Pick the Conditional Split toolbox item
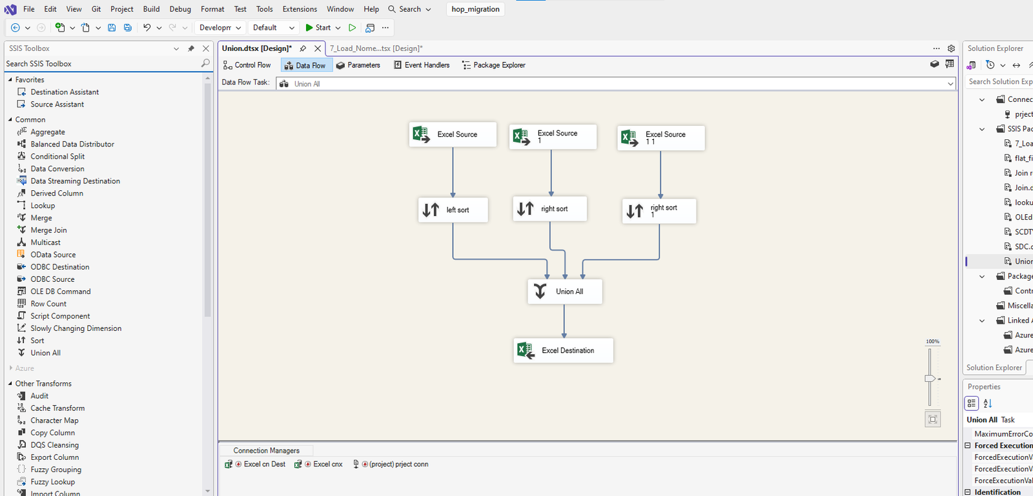The width and height of the screenshot is (1033, 496). pyautogui.click(x=57, y=156)
